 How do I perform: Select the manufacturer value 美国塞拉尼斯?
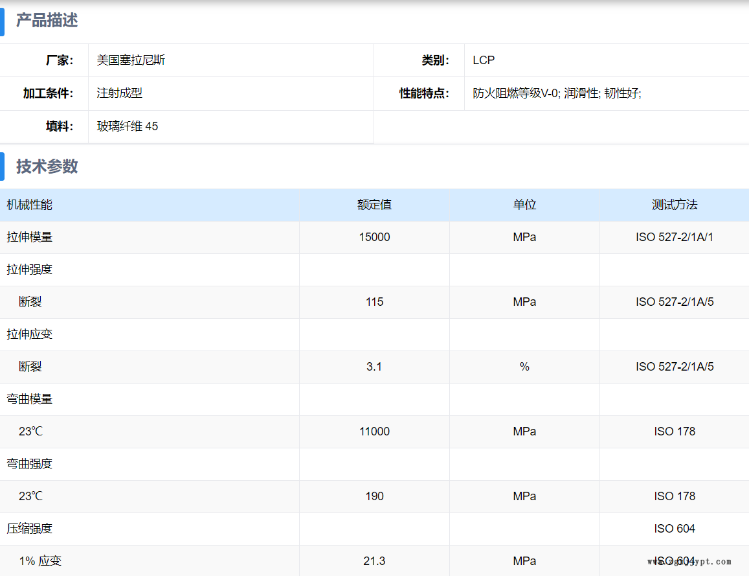131,60
